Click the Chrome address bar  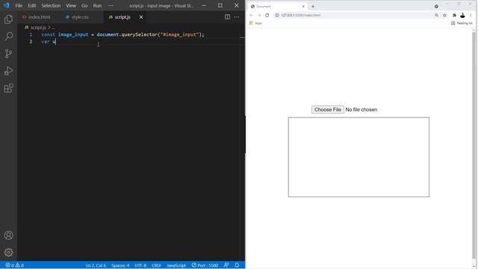pyautogui.click(x=353, y=15)
